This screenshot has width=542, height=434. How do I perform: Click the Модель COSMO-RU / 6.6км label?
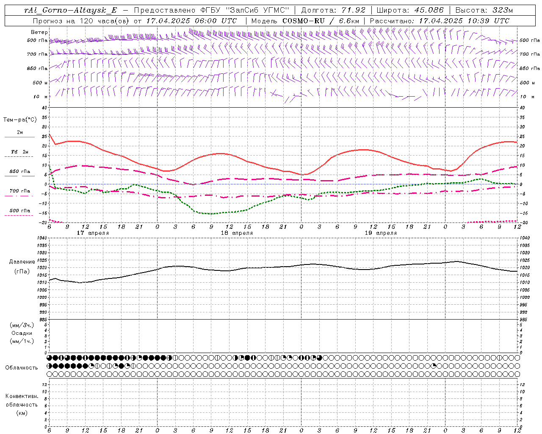coord(305,21)
